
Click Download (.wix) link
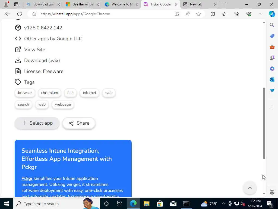pyautogui.click(x=42, y=60)
